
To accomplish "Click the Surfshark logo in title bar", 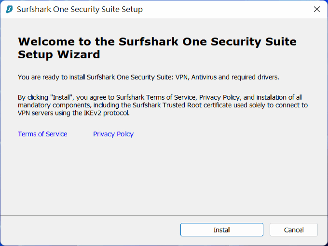I will tap(10, 9).
